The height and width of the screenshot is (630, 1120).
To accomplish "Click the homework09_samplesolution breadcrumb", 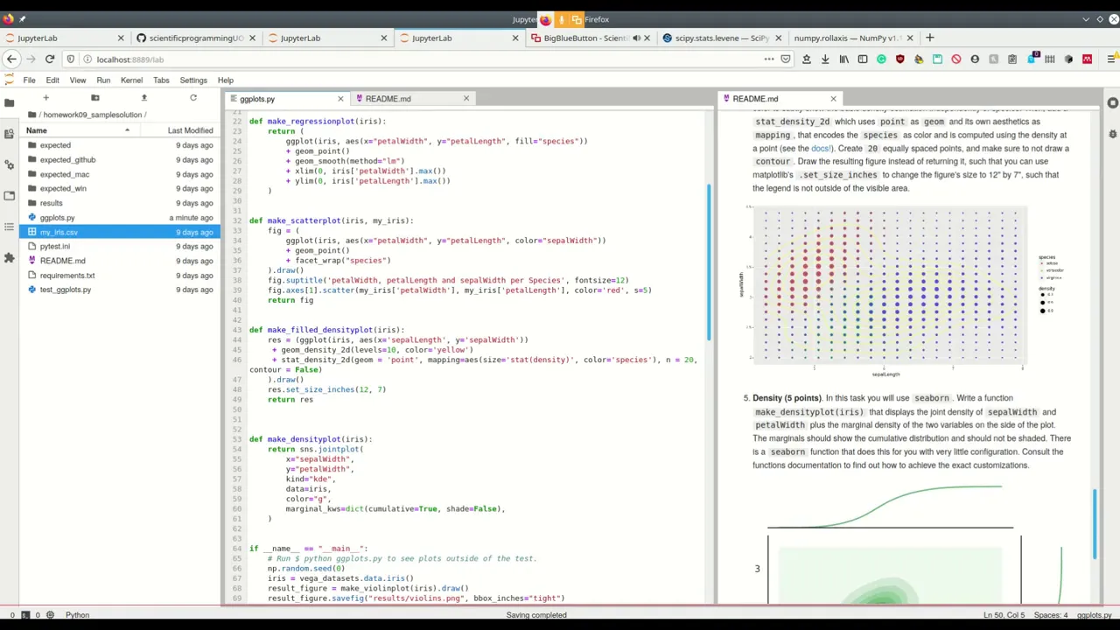I will (x=92, y=115).
